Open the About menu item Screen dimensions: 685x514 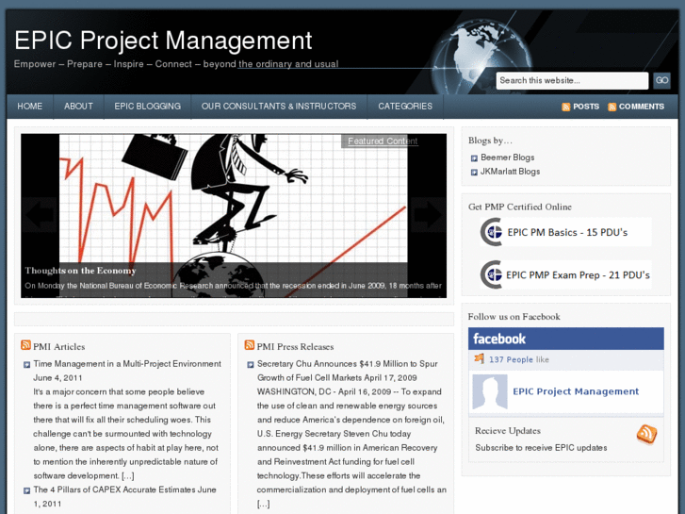(78, 107)
